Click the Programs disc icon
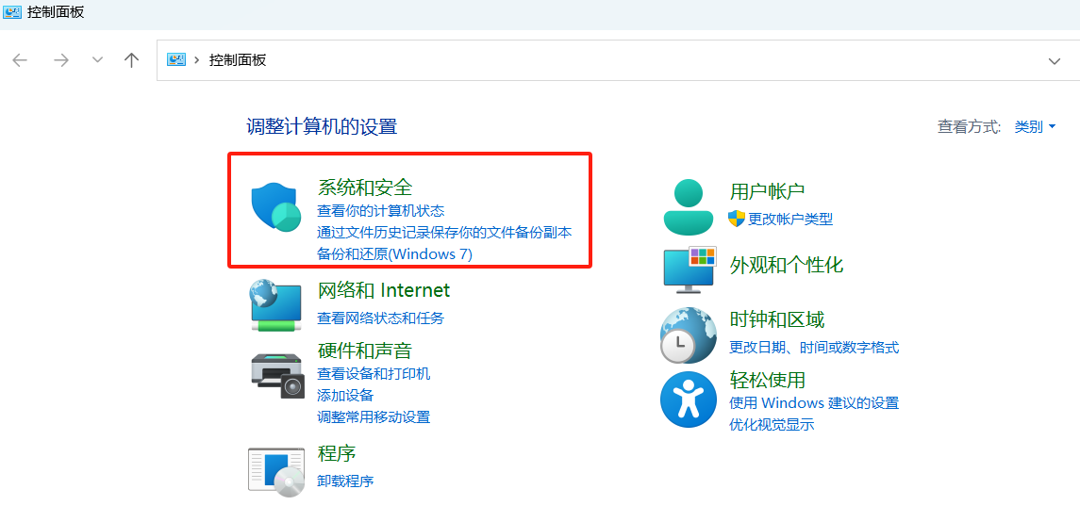 (276, 471)
